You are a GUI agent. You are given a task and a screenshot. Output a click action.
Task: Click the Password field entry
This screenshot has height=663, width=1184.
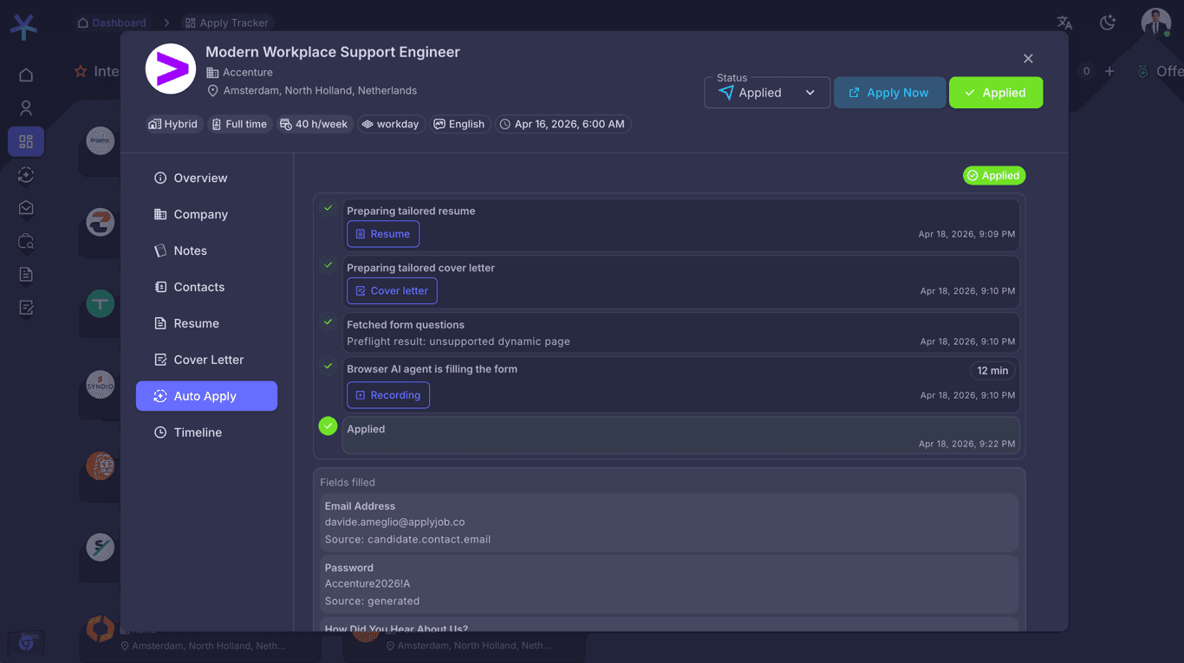pos(668,584)
